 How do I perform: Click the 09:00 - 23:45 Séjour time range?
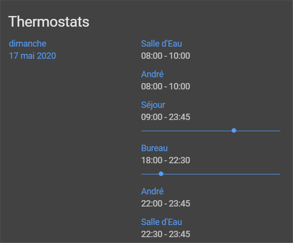pyautogui.click(x=165, y=117)
